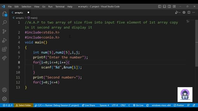Viewport: 198px width, 111px height.
Task: Run the C file with play button
Action: 176,12
